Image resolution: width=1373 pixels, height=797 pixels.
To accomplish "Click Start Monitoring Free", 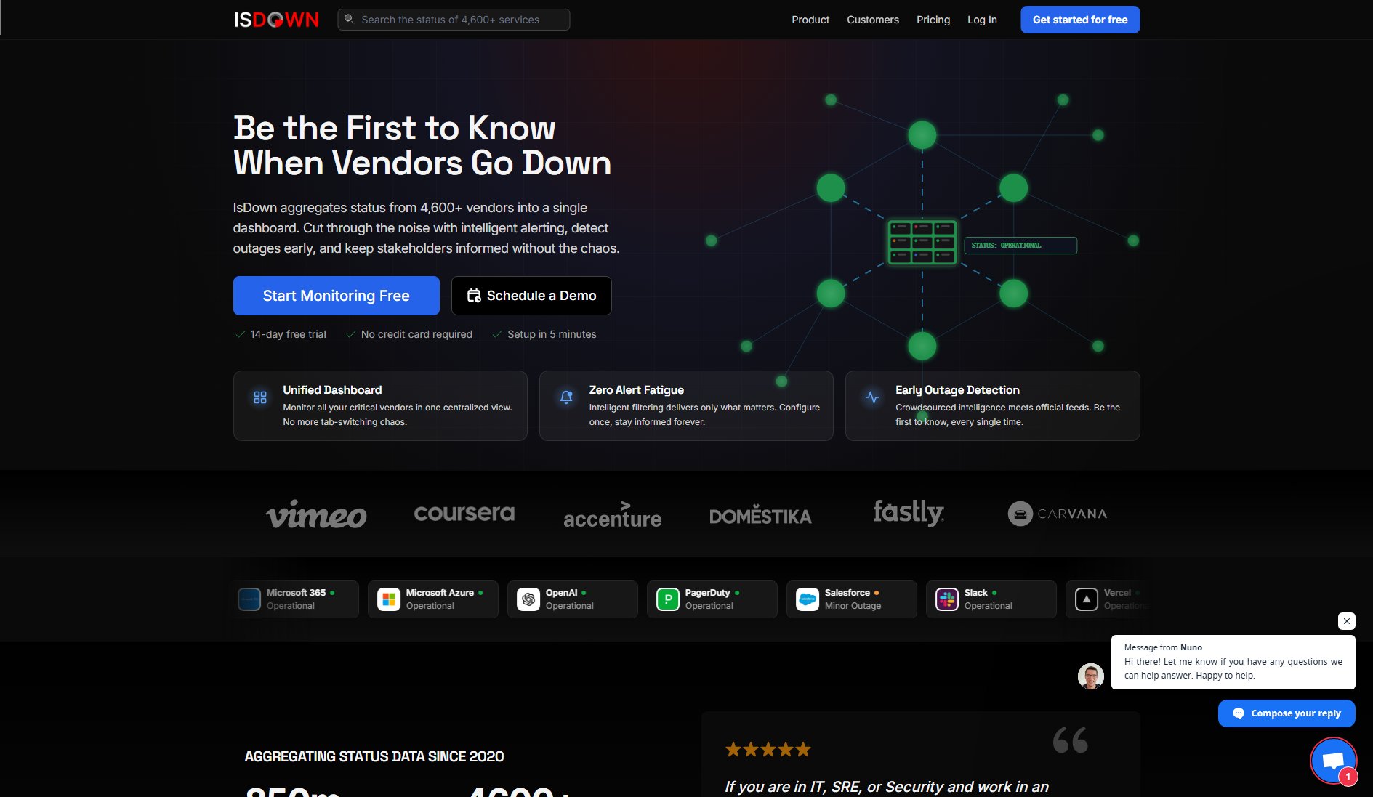I will pos(336,295).
